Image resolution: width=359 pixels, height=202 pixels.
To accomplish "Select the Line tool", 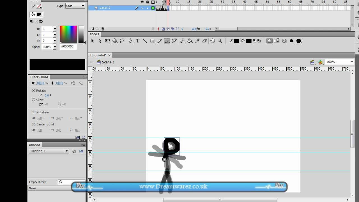I will click(145, 41).
